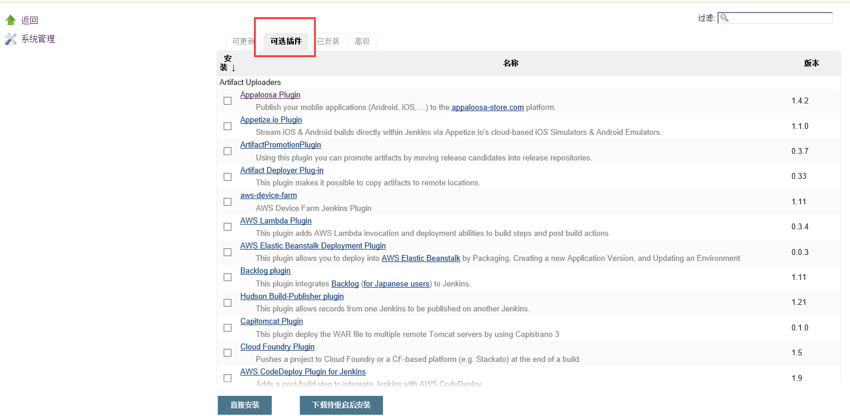Open the Appaloosa Plugin link
Viewport: 850px width, 416px height.
pos(270,95)
